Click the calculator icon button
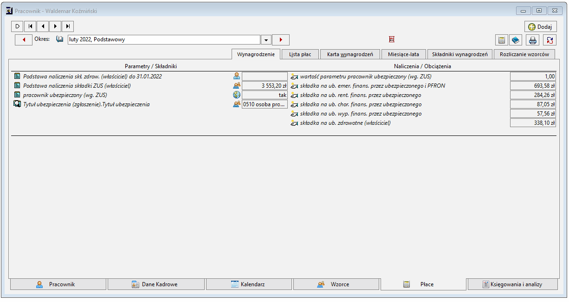Screen dimensions: 569x302 [x=501, y=40]
